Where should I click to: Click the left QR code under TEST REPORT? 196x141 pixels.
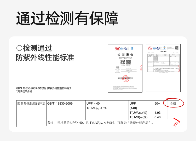tap(123, 62)
